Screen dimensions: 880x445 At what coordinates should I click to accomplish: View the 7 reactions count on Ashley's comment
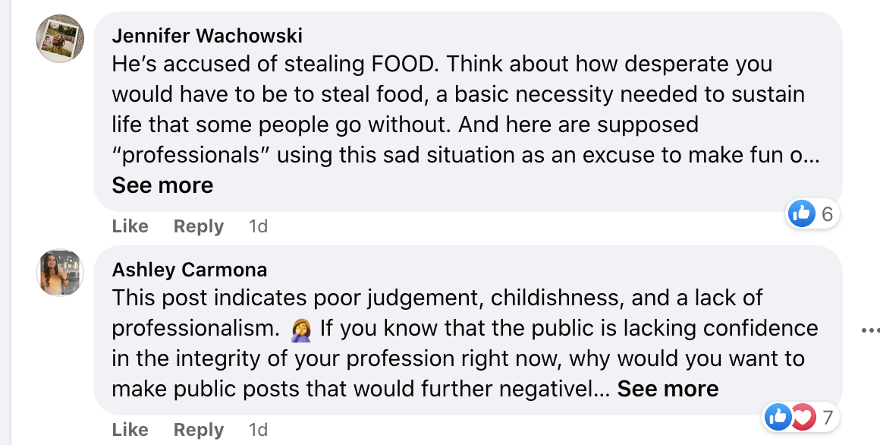pos(827,416)
